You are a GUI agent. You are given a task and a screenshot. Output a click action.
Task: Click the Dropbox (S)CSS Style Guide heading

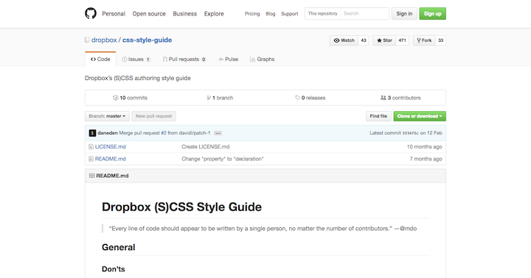(x=182, y=207)
